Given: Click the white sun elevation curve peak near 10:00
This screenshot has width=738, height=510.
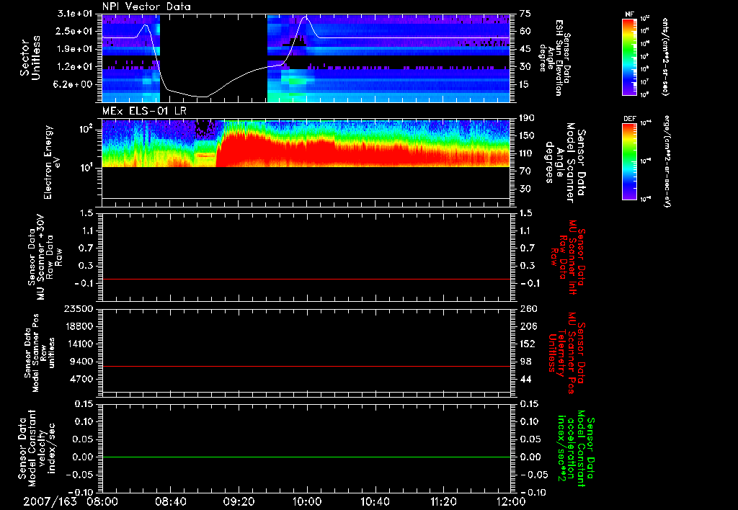Looking at the screenshot, I should pyautogui.click(x=306, y=17).
